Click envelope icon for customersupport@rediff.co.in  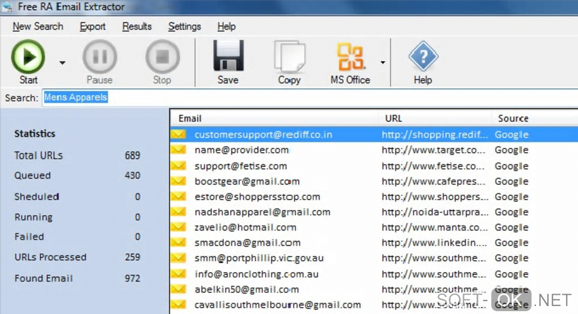[x=178, y=134]
